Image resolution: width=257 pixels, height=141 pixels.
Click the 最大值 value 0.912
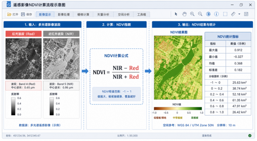[x=238, y=50]
